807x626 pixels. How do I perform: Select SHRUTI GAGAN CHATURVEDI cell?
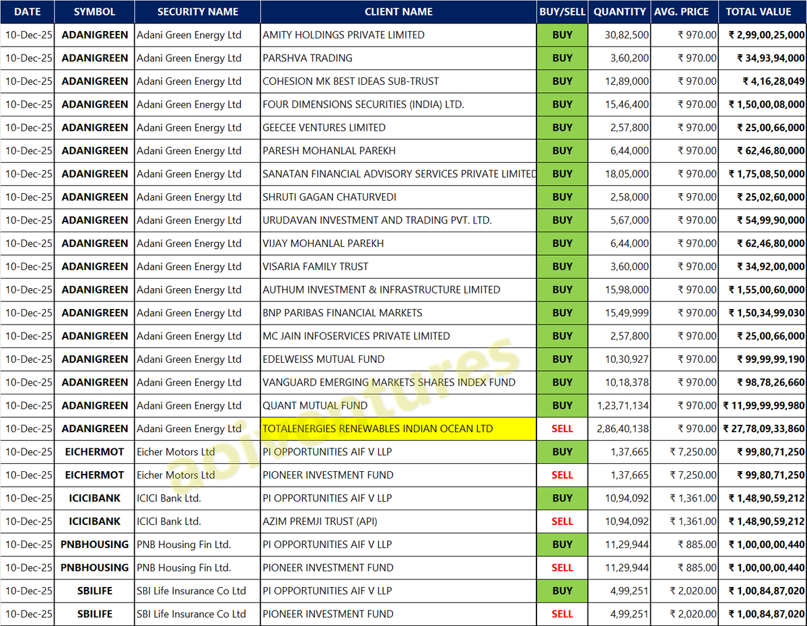click(x=398, y=197)
